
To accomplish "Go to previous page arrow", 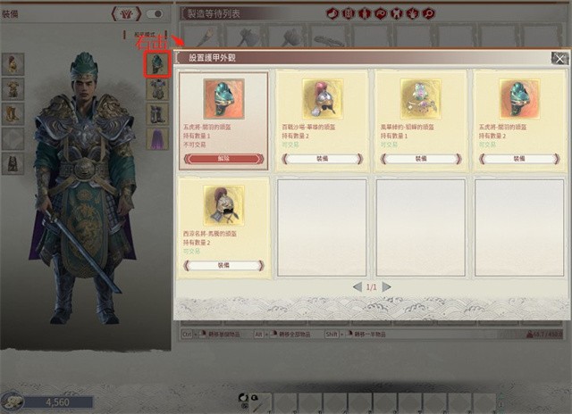I will pyautogui.click(x=357, y=287).
